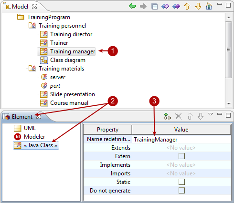This screenshot has height=203, width=234.
Task: Enable the Static checkbox
Action: pos(181,182)
